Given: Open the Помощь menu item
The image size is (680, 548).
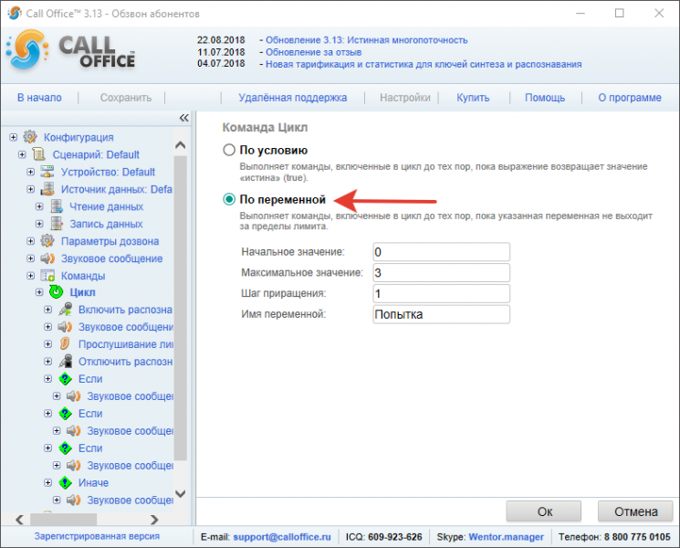Looking at the screenshot, I should tap(545, 98).
